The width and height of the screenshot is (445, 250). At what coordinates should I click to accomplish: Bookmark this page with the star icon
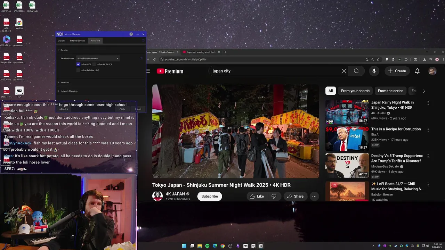pyautogui.click(x=378, y=59)
